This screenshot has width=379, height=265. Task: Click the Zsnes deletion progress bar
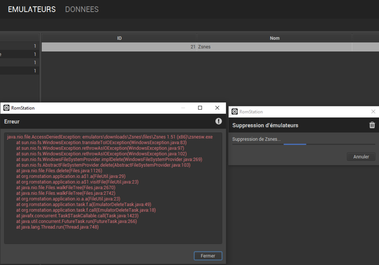[x=304, y=144]
